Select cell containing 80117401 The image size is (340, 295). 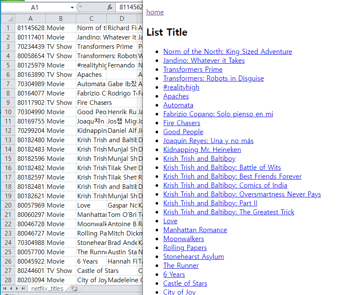coord(31,37)
